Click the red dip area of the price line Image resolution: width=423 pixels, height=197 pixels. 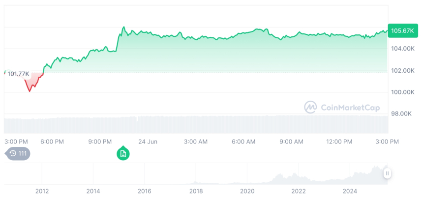pos(31,84)
